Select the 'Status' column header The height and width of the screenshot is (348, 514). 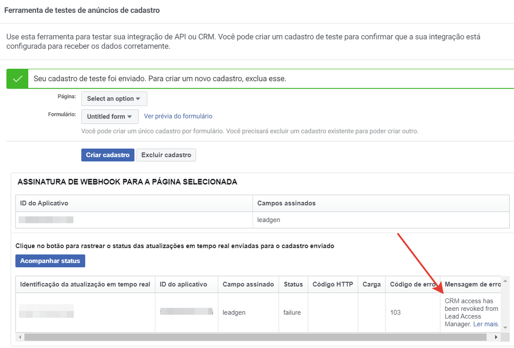[293, 284]
